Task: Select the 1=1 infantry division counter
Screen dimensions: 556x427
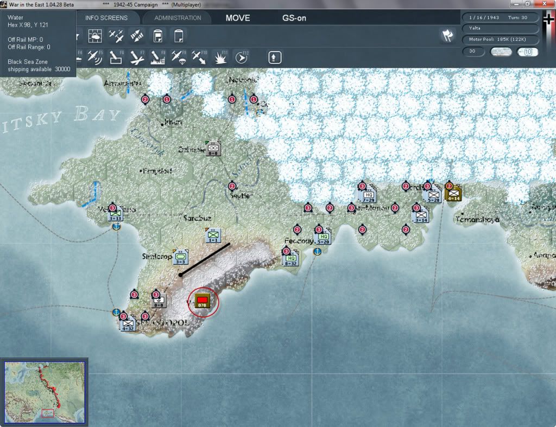Action: [213, 235]
